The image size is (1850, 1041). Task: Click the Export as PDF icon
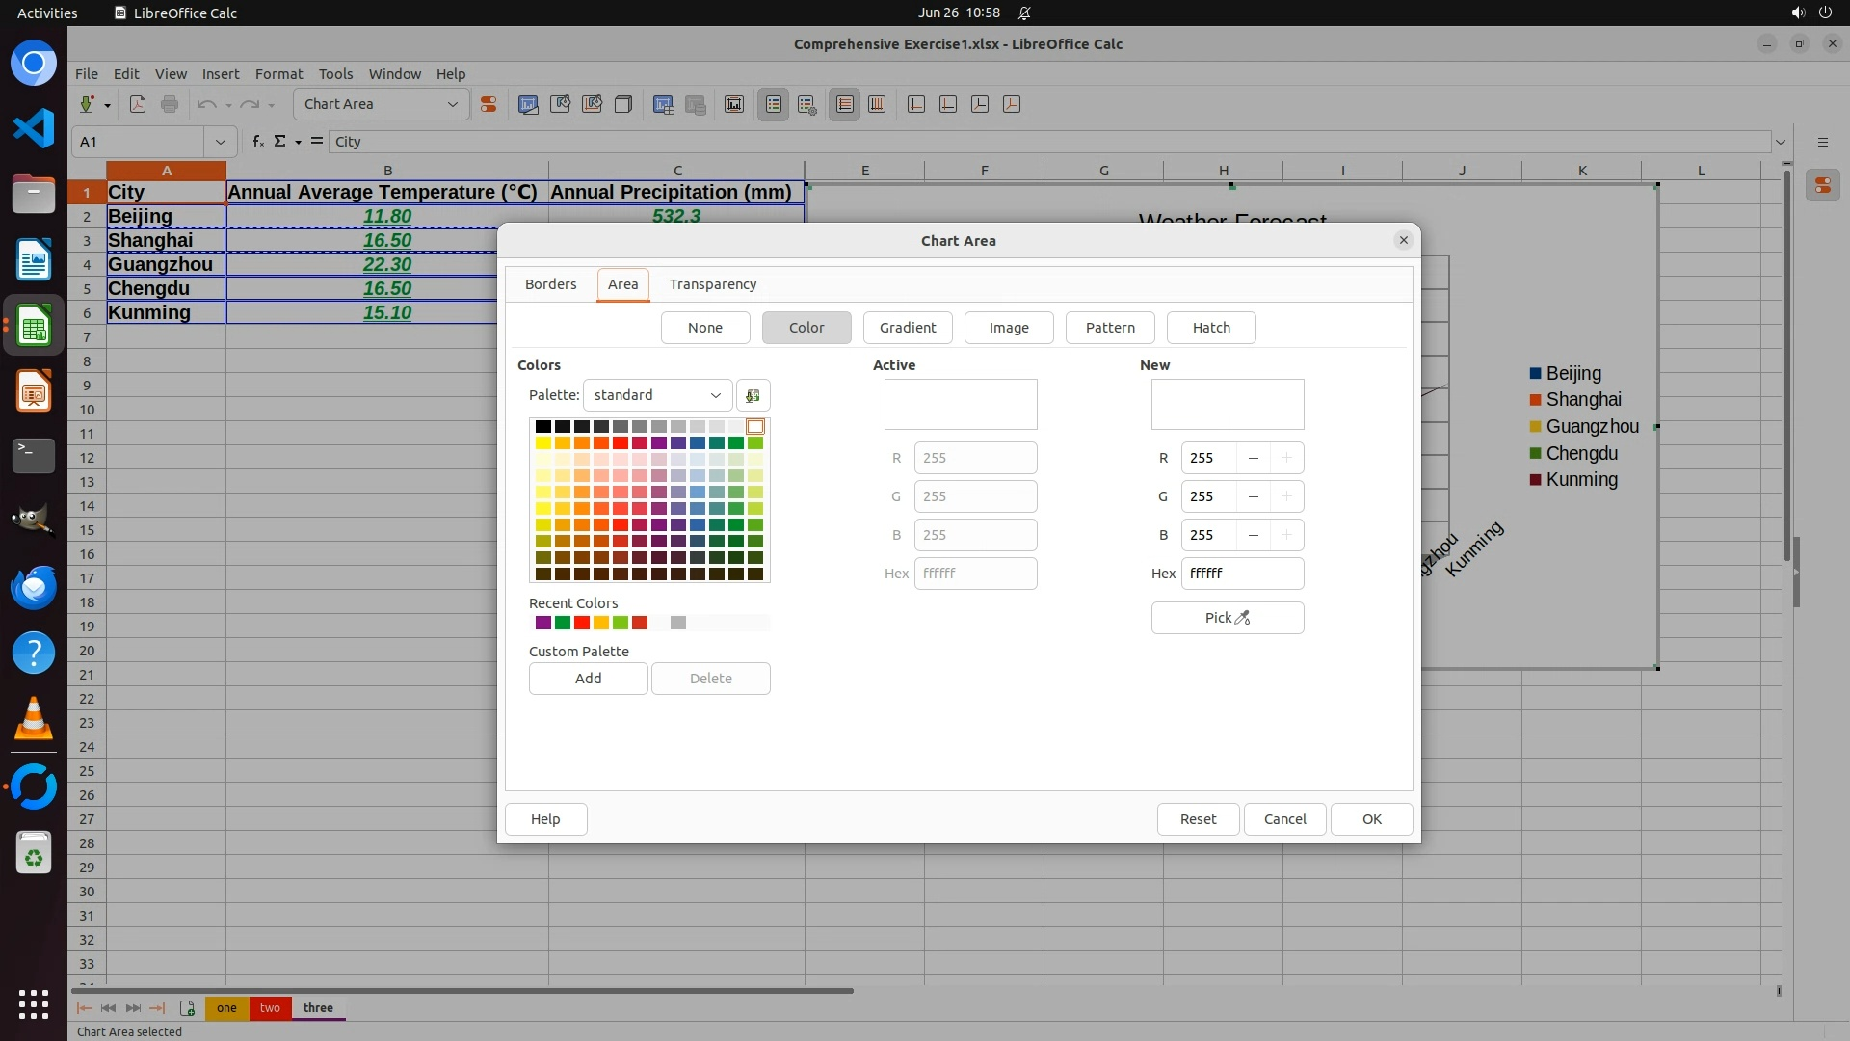tap(138, 104)
